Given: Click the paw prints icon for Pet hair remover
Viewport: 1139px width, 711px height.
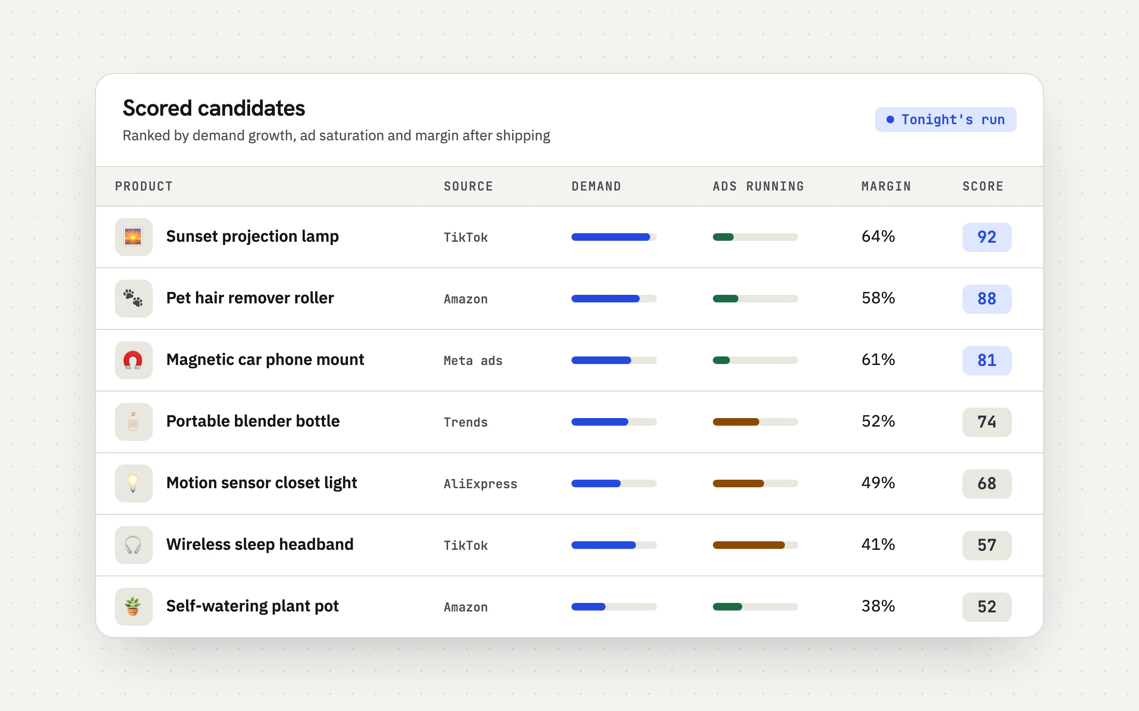Looking at the screenshot, I should point(133,299).
